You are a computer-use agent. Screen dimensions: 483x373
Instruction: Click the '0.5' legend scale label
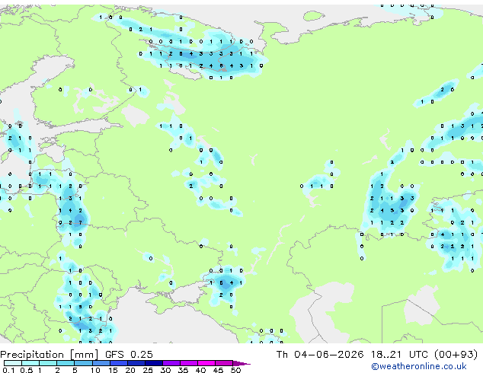(27, 370)
